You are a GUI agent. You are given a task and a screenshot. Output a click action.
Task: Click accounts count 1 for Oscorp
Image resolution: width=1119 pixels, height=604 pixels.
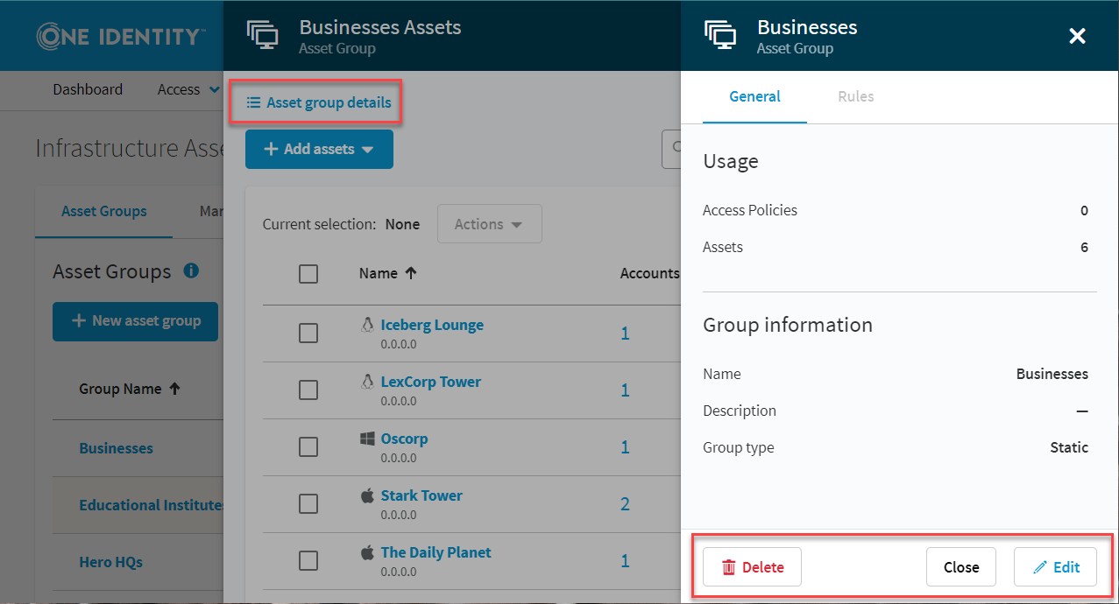pos(625,447)
